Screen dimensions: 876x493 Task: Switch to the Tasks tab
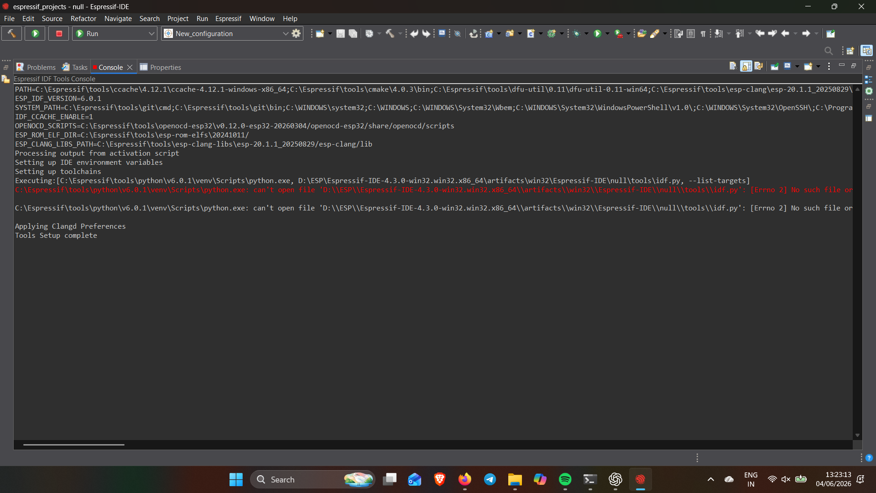coord(75,67)
